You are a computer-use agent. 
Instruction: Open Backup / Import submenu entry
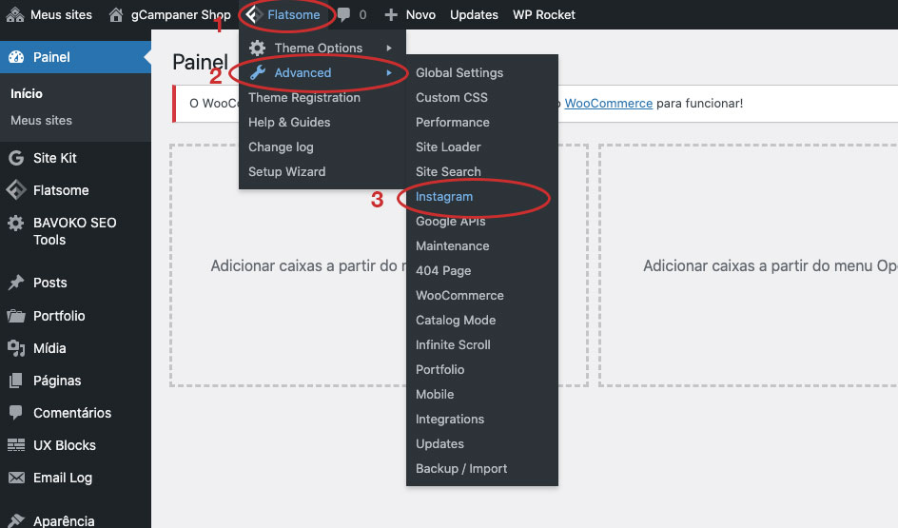click(461, 468)
